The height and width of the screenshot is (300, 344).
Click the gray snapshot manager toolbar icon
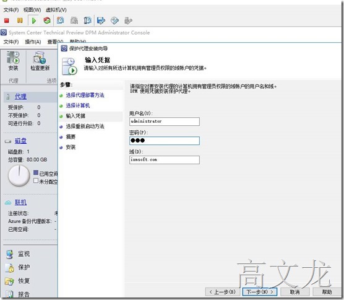coord(74,20)
